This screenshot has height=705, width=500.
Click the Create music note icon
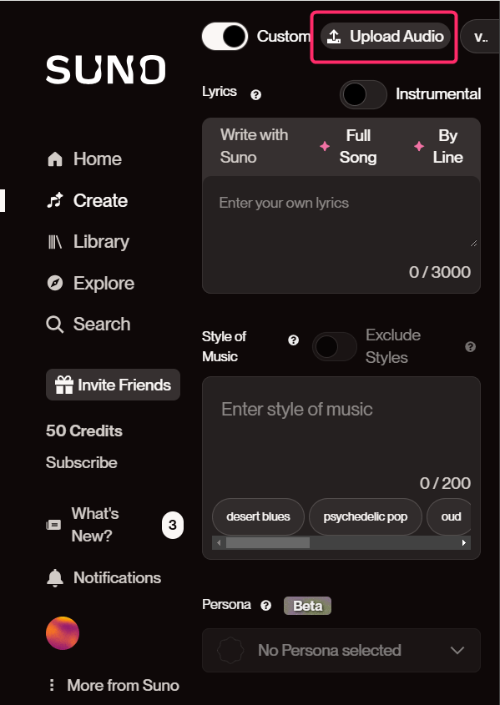(x=55, y=200)
